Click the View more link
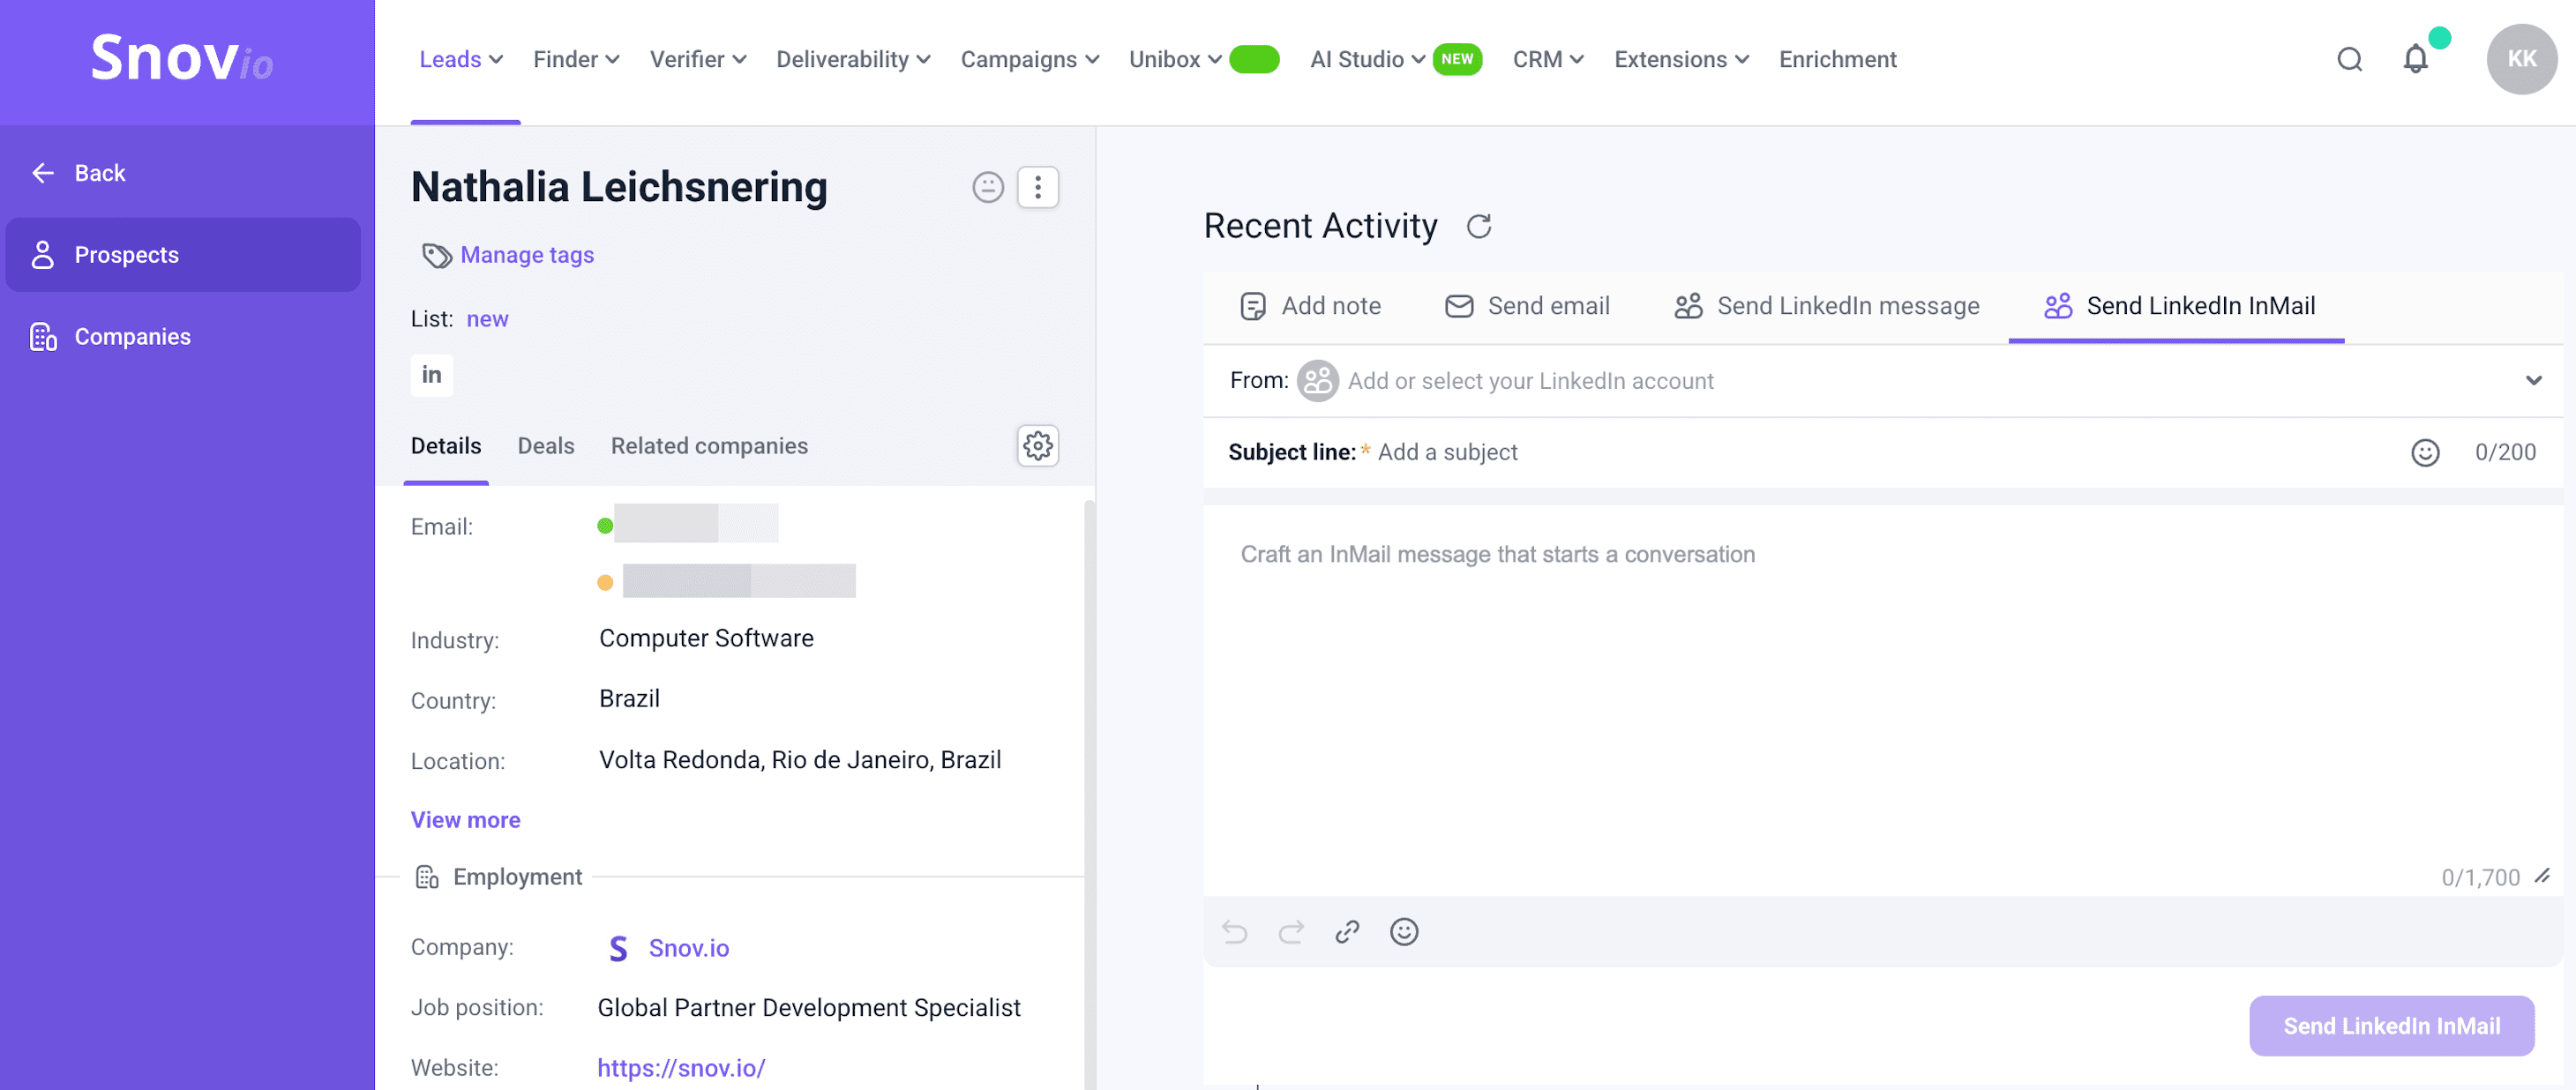 tap(465, 819)
